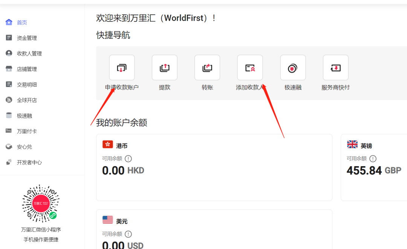Select 极速融 in the sidebar menu
Viewport: 407px width, 249px height.
pos(24,116)
